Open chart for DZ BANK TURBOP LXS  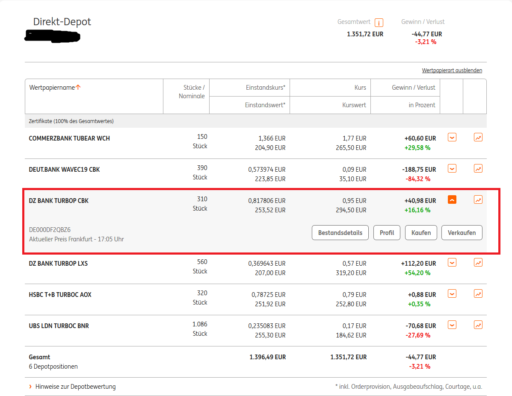pyautogui.click(x=478, y=262)
